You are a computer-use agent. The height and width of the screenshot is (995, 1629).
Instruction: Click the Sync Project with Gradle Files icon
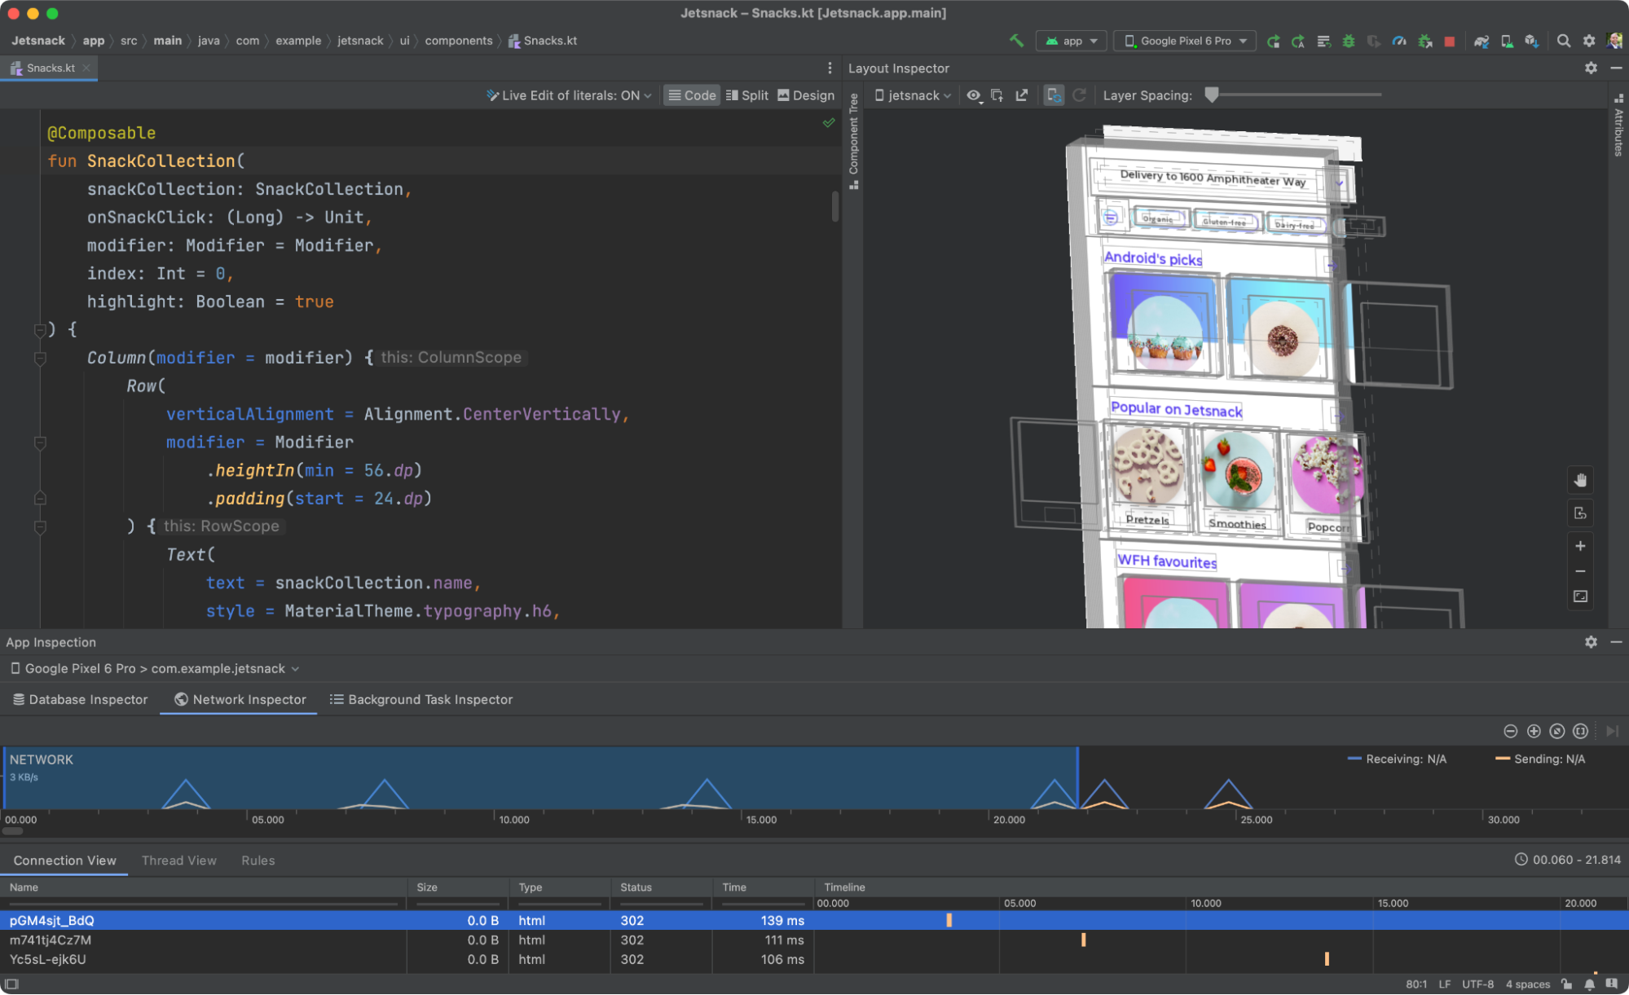pyautogui.click(x=1481, y=42)
